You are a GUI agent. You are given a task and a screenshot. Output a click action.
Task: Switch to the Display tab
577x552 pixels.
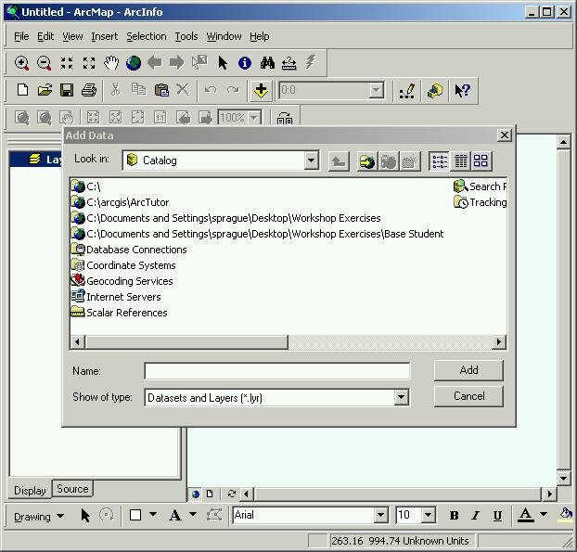30,491
